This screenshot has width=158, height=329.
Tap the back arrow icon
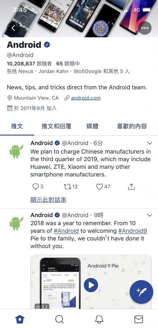click(x=13, y=28)
